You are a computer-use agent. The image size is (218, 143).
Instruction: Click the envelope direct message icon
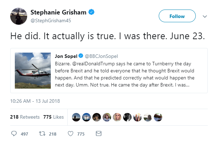point(98,133)
